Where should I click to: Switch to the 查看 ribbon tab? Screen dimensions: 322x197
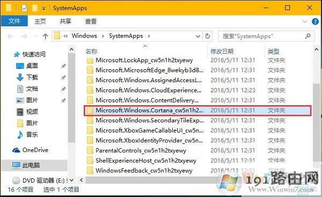click(x=91, y=21)
